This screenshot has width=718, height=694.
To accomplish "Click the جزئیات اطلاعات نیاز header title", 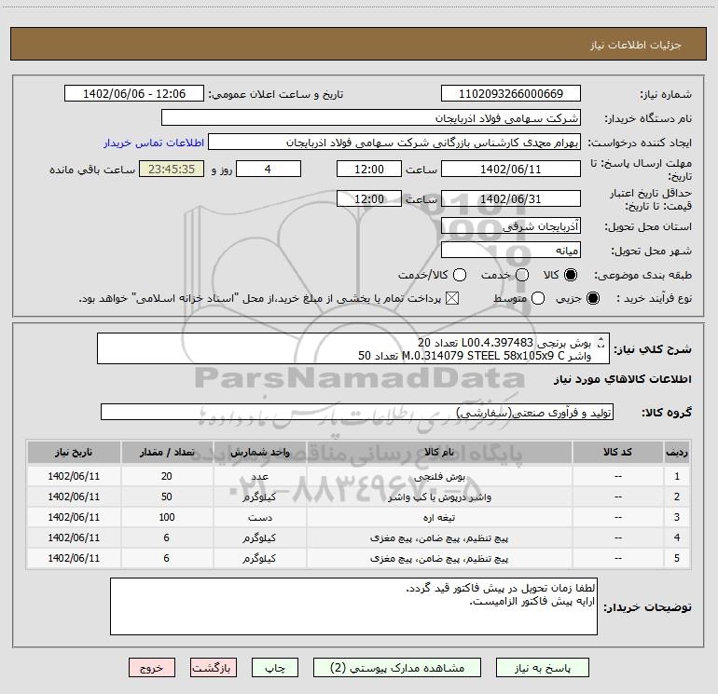I will tap(636, 45).
